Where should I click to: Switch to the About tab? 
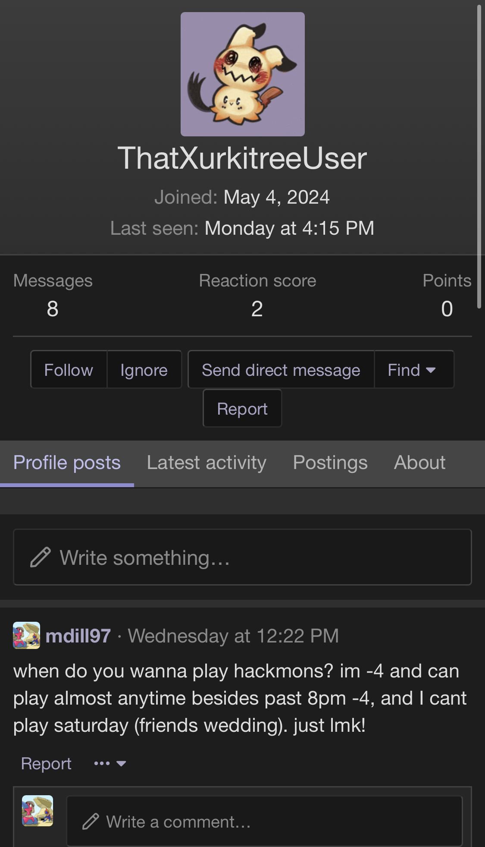419,463
